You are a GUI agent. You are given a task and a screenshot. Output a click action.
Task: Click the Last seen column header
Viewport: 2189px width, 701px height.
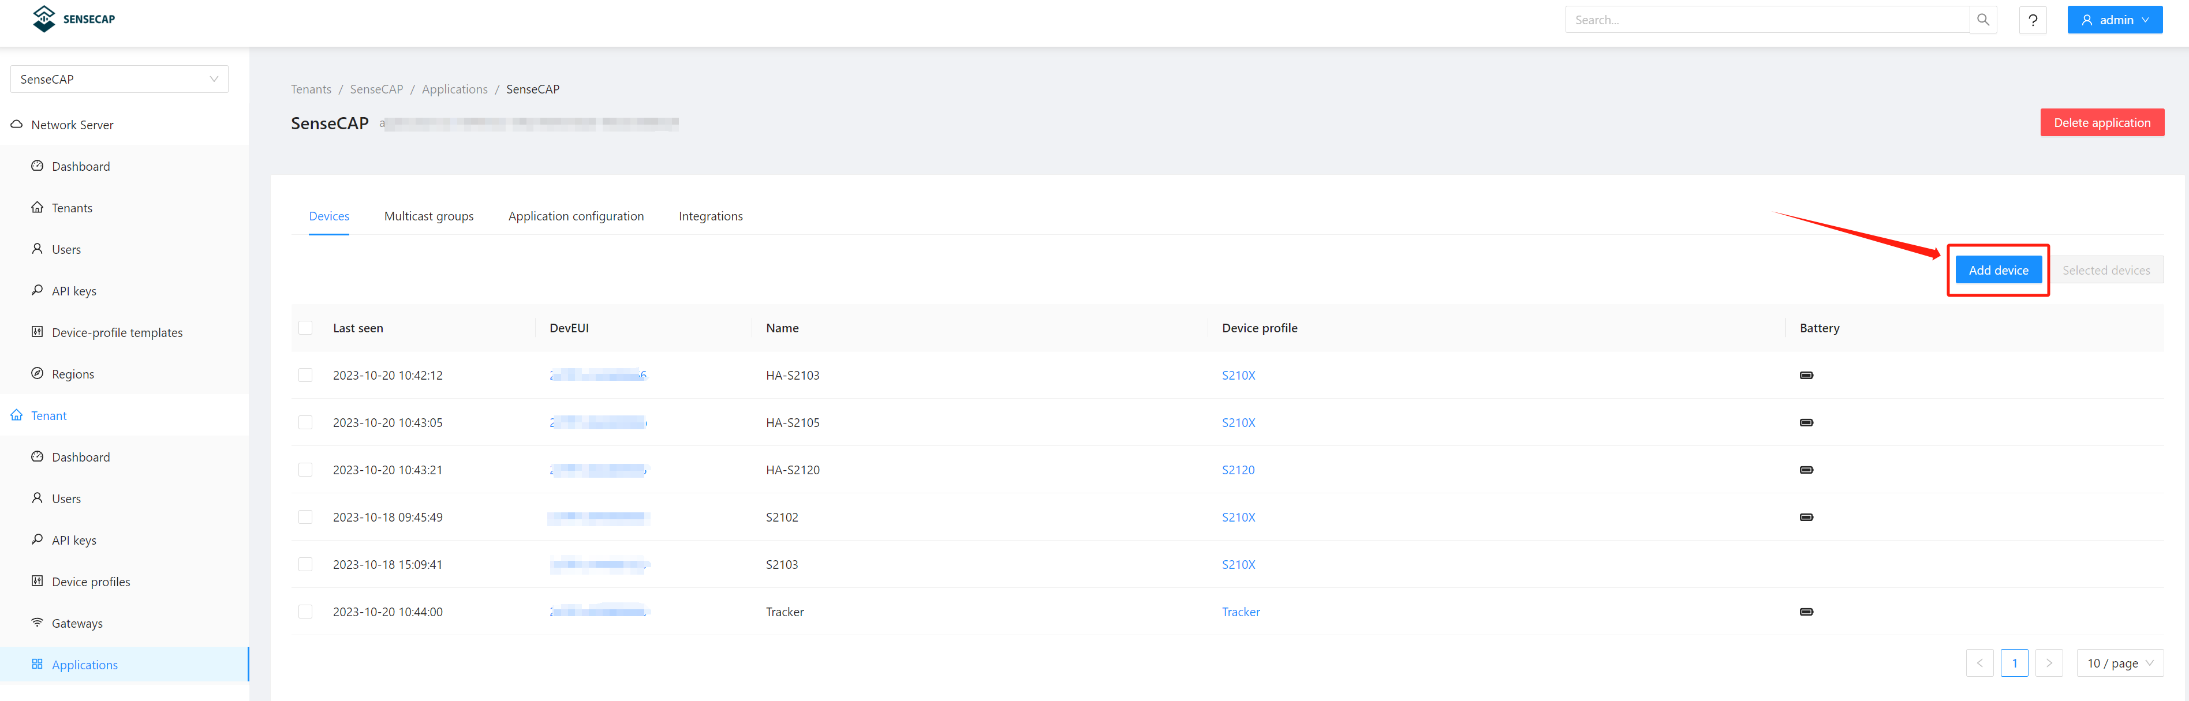click(358, 328)
